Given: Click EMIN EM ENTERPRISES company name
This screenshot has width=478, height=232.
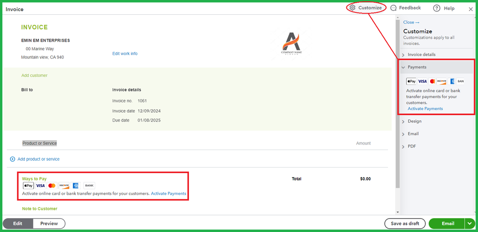Looking at the screenshot, I should [45, 40].
